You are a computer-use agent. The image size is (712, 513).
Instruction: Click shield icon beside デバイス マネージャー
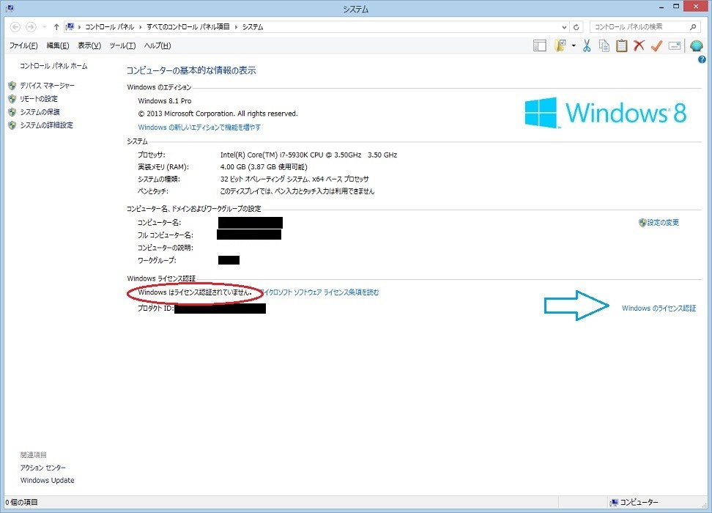click(12, 86)
